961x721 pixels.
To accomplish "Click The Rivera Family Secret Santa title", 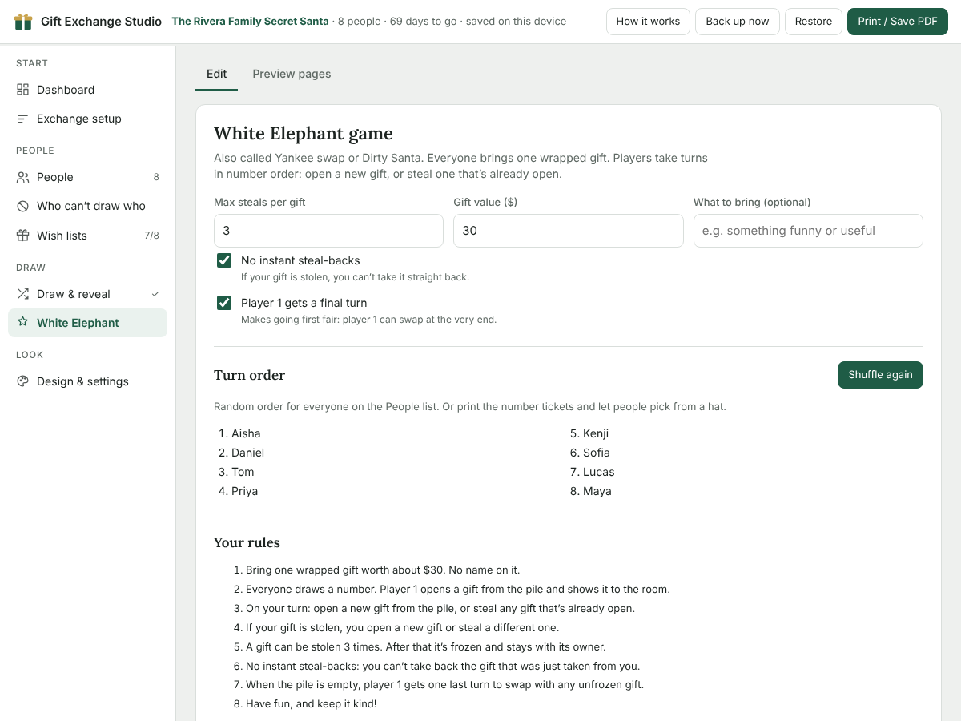I will click(250, 22).
